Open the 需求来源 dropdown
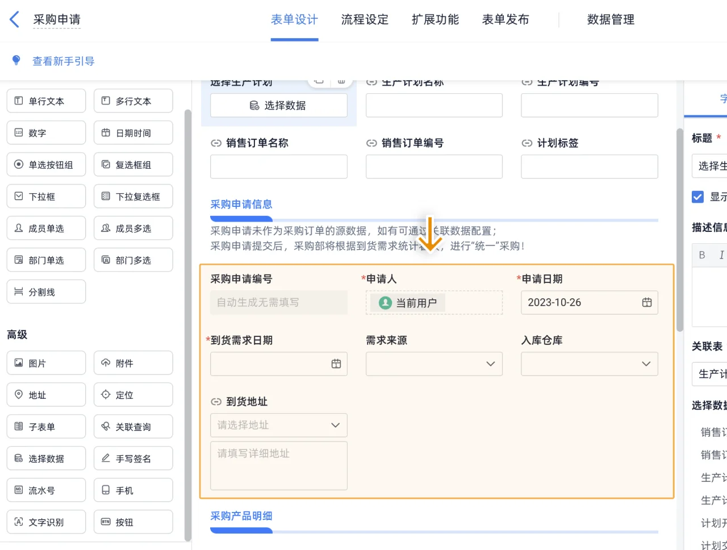 pos(491,364)
